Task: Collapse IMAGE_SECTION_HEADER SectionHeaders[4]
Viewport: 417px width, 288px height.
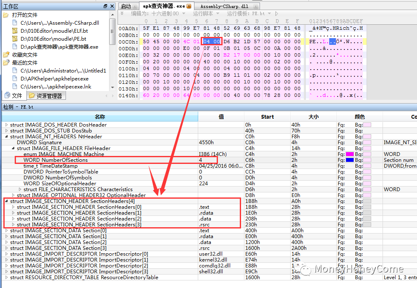Action: (6, 201)
